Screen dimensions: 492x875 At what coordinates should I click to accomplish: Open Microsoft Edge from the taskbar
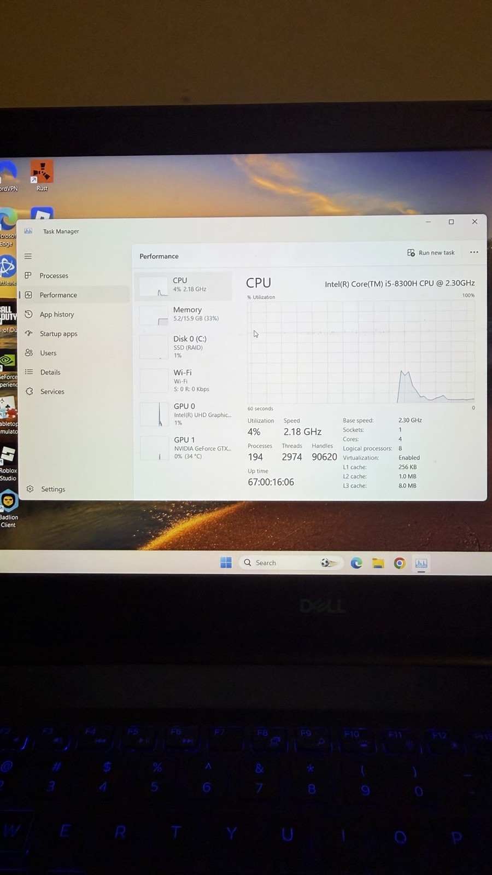click(x=356, y=563)
